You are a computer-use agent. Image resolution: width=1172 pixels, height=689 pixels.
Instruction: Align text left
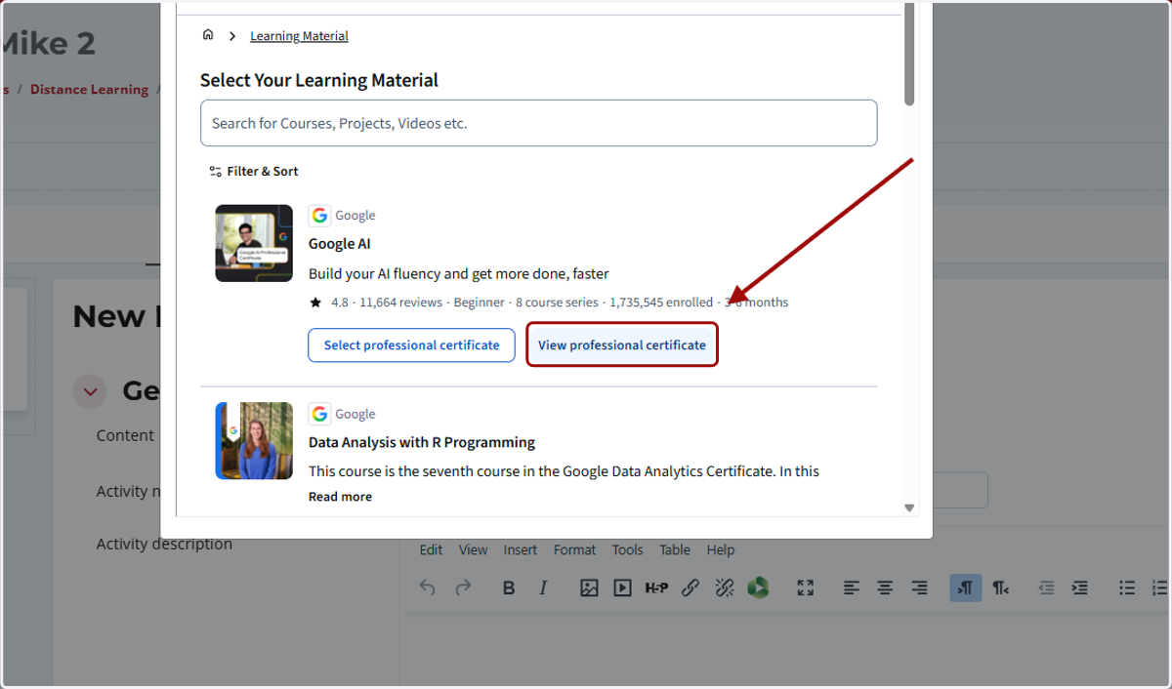click(x=852, y=588)
